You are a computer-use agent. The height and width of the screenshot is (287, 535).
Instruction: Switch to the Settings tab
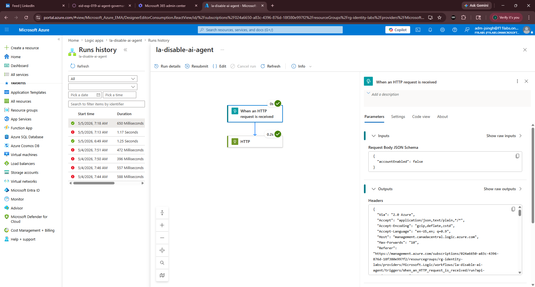398,117
